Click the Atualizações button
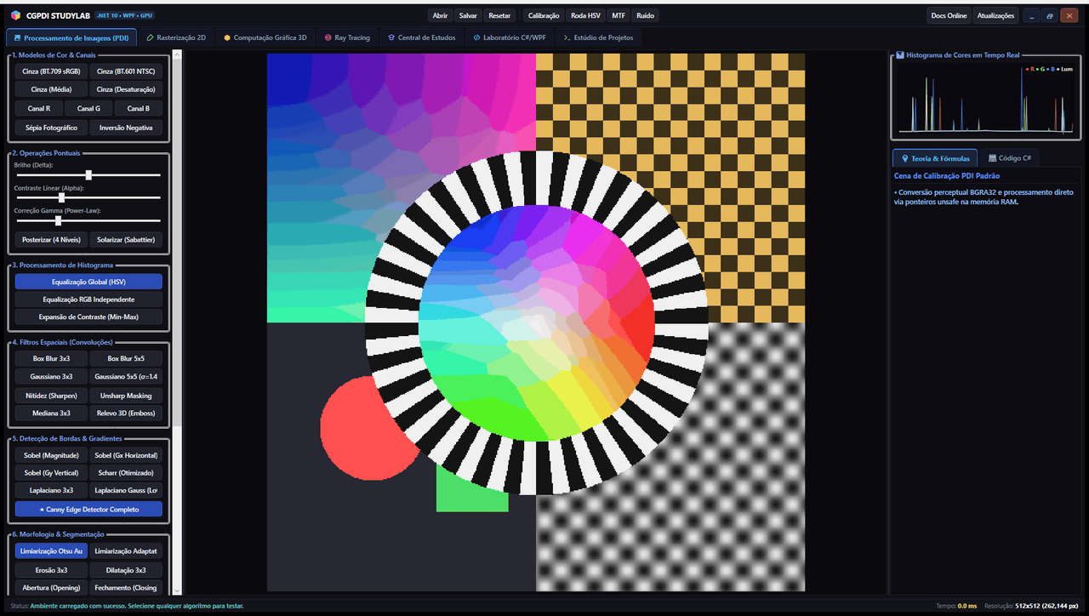Screen dimensions: 1089x616 (995, 15)
